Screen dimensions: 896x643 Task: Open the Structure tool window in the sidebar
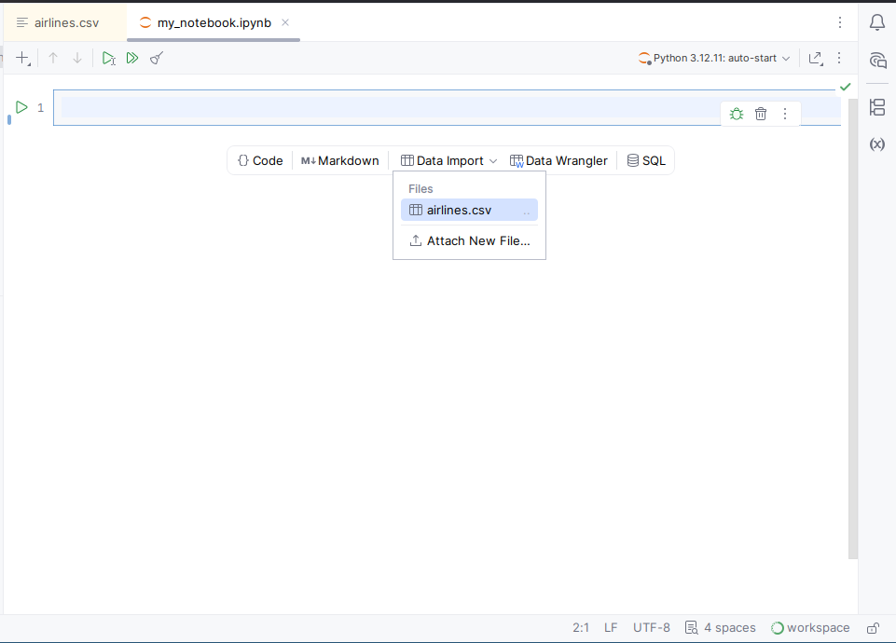pos(876,107)
